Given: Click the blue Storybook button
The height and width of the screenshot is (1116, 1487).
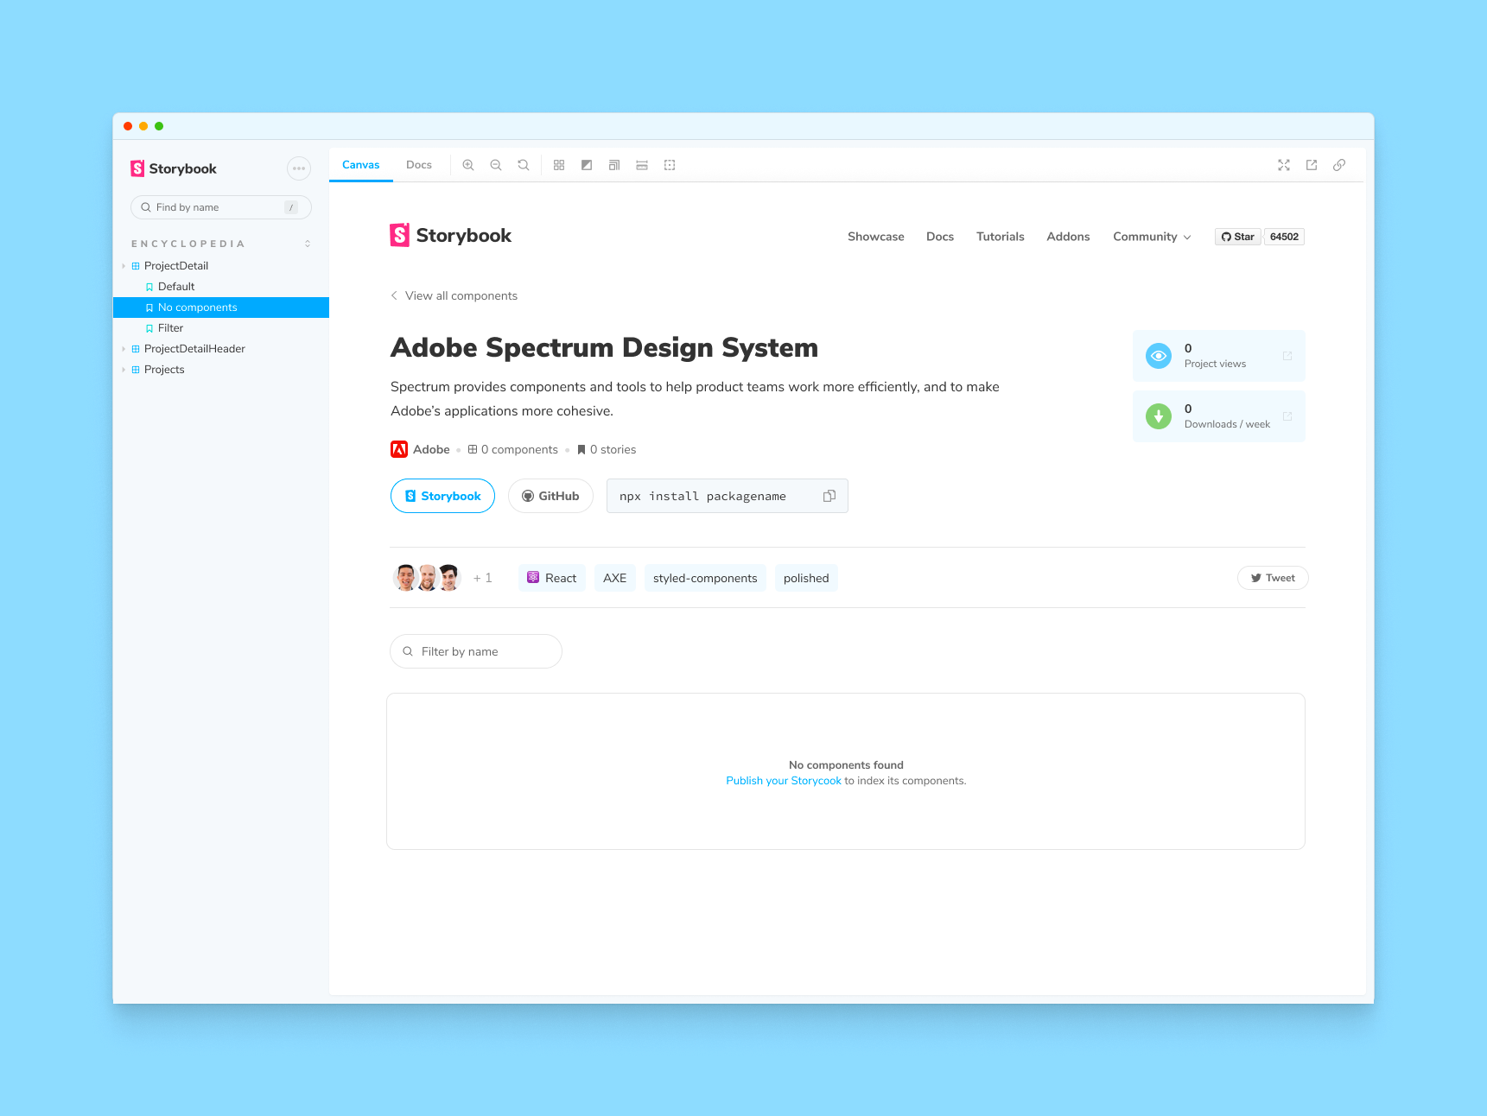Looking at the screenshot, I should 442,496.
